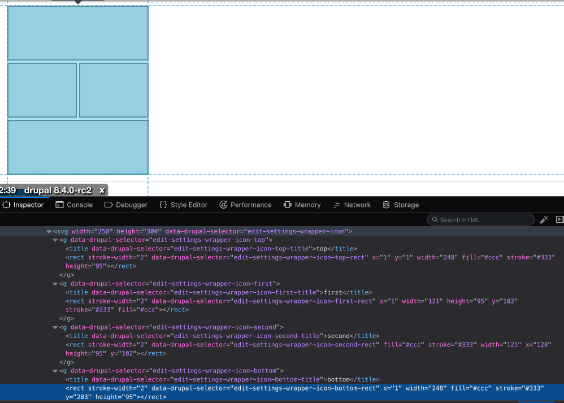
Task: Open the eyedropper icon next to the search bar
Action: pyautogui.click(x=543, y=219)
